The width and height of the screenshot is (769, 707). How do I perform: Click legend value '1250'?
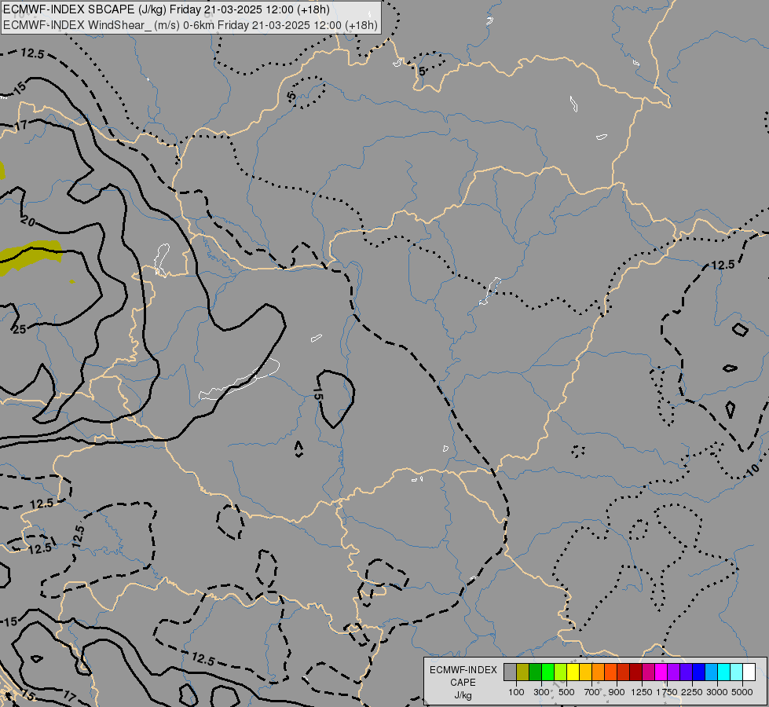pyautogui.click(x=642, y=692)
